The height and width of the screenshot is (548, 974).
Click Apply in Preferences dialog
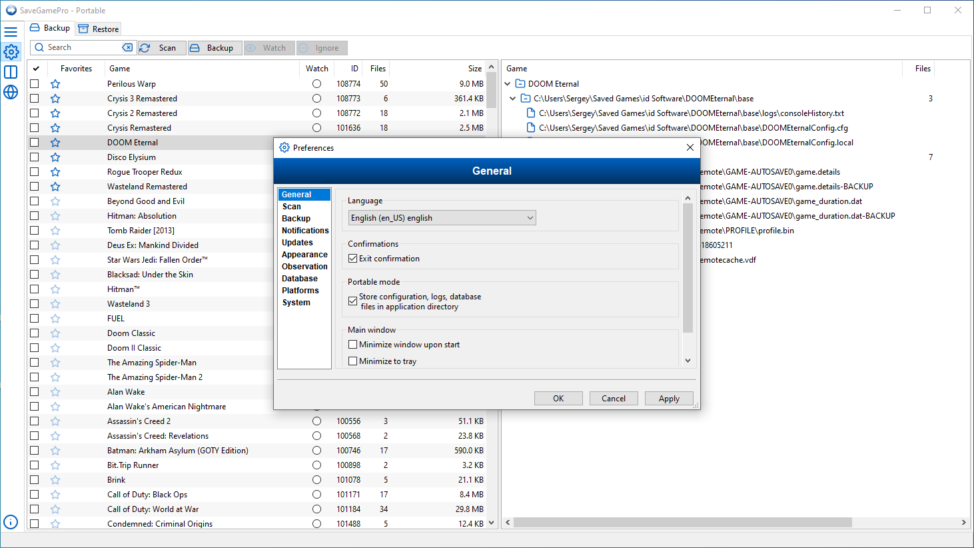coord(669,398)
